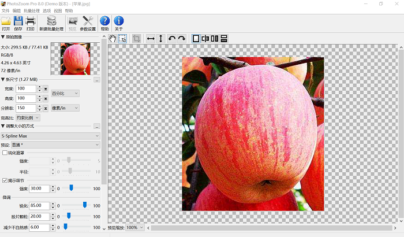404x237 pixels.
Task: Enable the 钝化遮罩 (Unsharp mask) checkbox
Action: coord(5,153)
